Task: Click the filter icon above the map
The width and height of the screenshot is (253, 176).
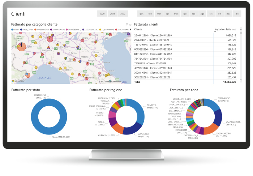Action: pos(126,24)
